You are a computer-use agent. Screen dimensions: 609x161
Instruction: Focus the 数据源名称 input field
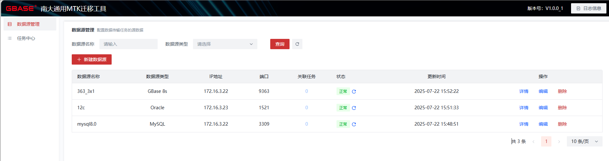[128, 44]
